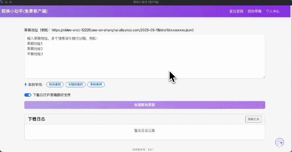Toggle 下载后打开草稿路径文件 switch
This screenshot has height=152, width=292.
coord(28,95)
